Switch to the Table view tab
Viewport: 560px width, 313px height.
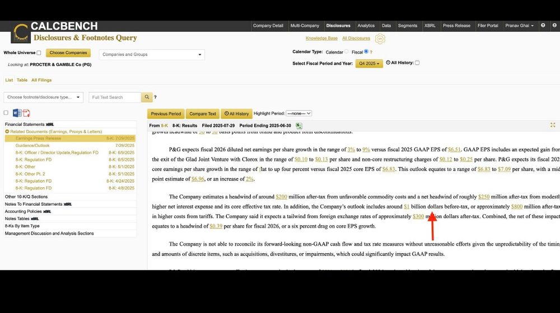click(22, 80)
